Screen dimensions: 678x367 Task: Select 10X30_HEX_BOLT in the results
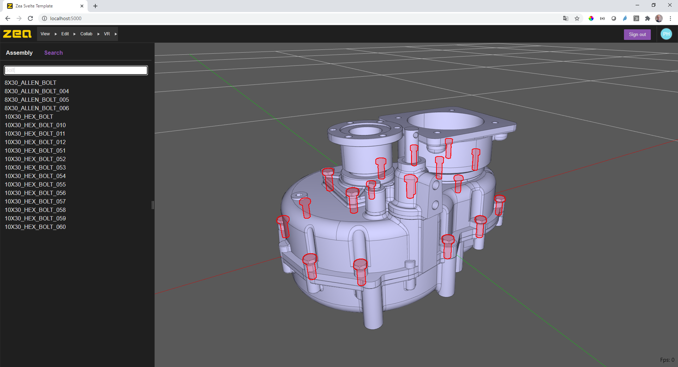[x=29, y=117]
